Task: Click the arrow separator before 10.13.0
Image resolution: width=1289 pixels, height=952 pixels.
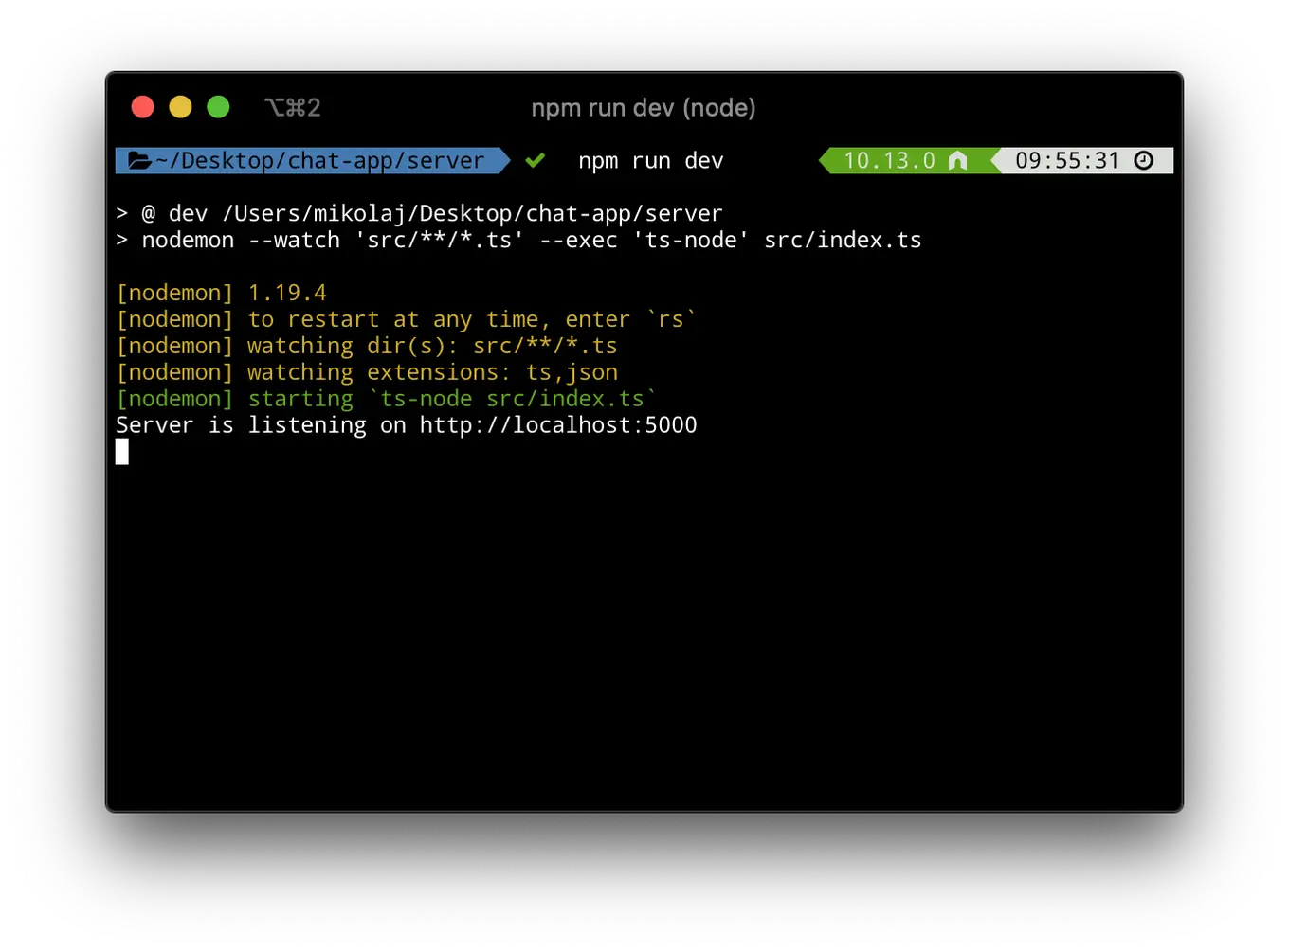Action: point(825,160)
